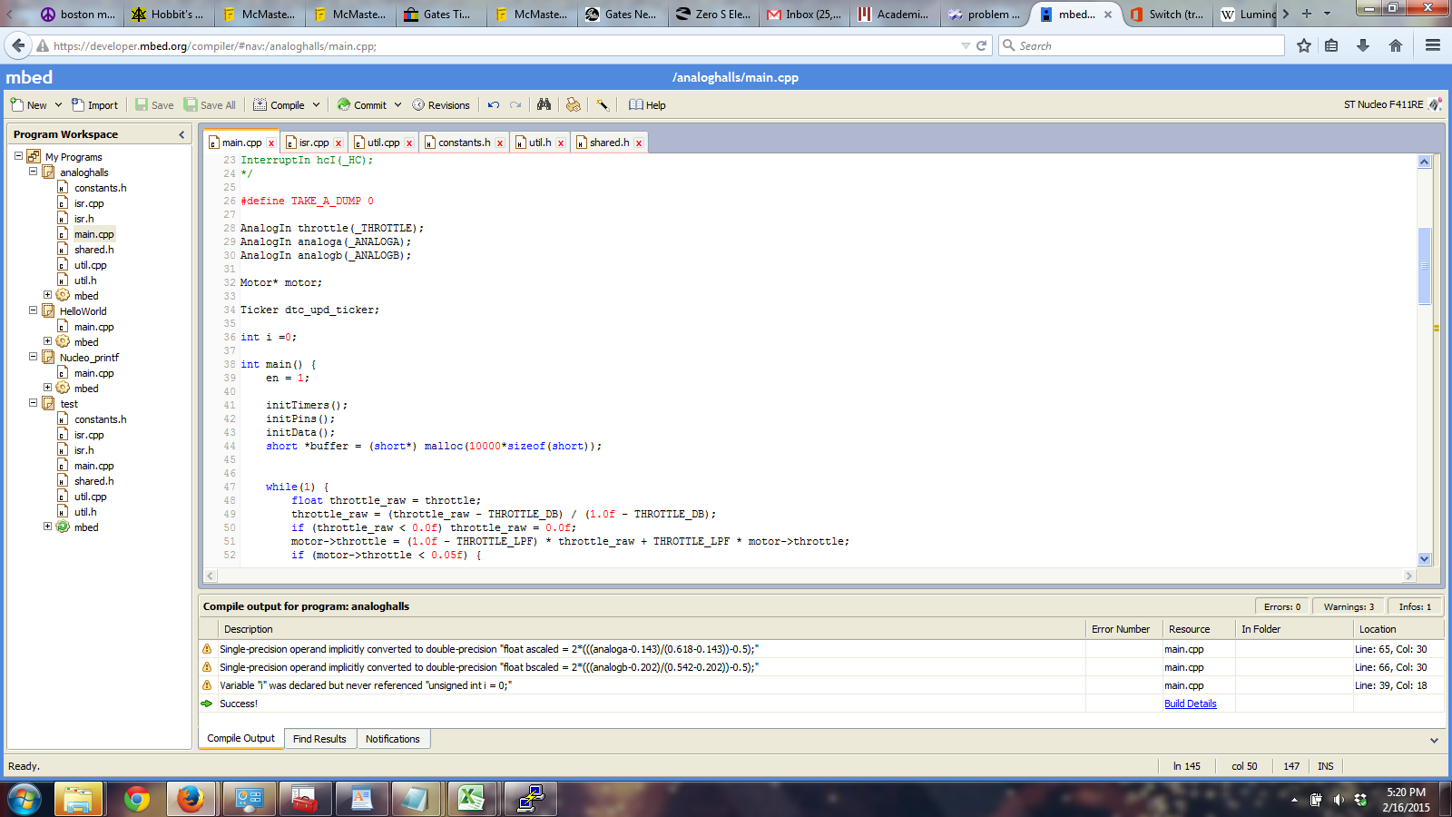Open constants.h in analoghalls

(100, 188)
